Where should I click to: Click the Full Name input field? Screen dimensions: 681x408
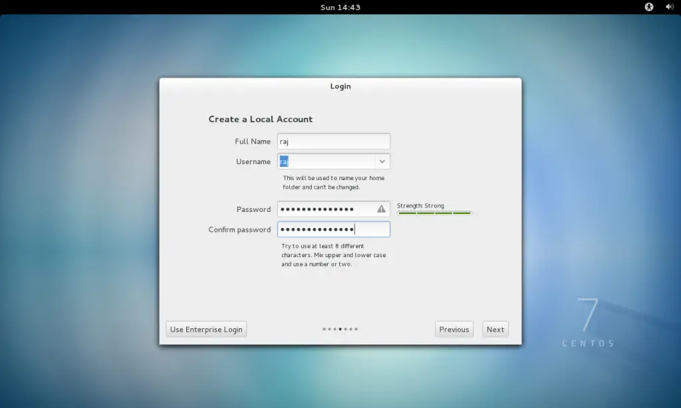(333, 141)
